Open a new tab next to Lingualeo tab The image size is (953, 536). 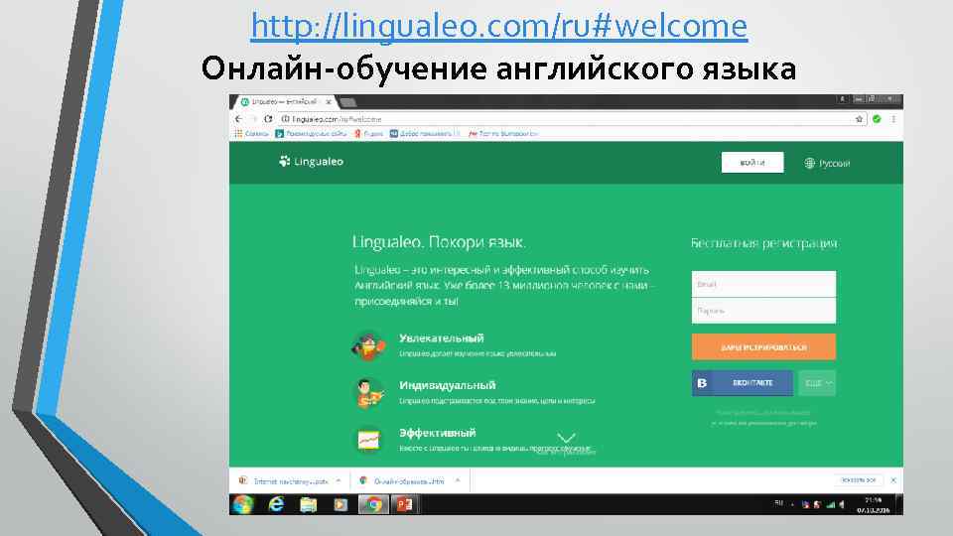click(347, 102)
